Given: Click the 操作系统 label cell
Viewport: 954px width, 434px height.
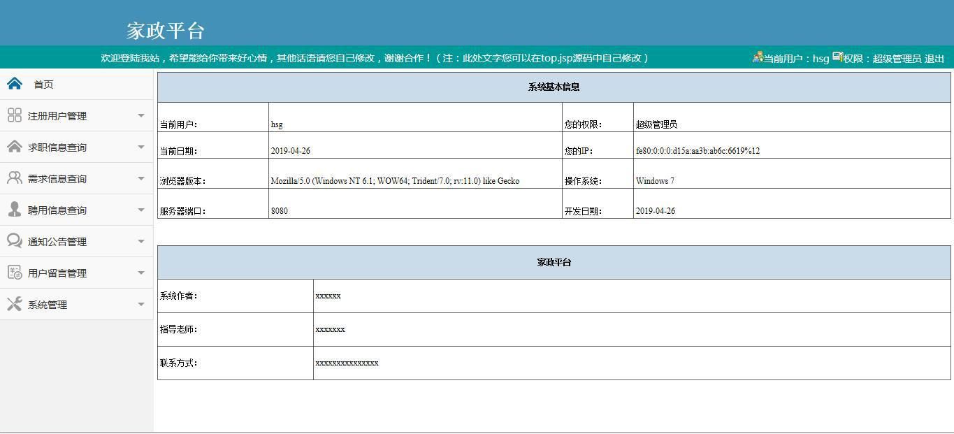Looking at the screenshot, I should click(598, 173).
